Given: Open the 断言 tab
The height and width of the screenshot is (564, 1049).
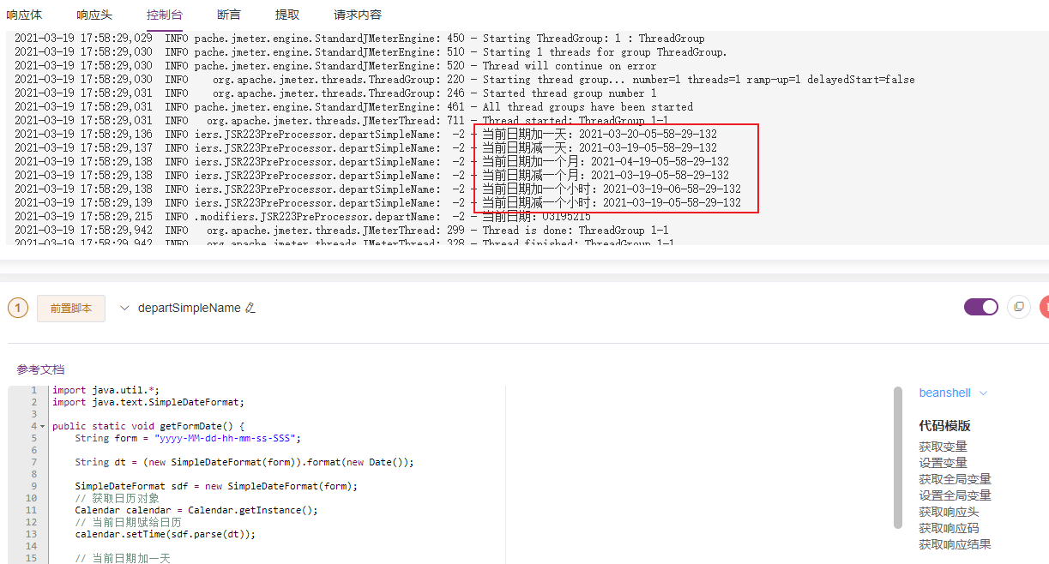Looking at the screenshot, I should click(229, 15).
